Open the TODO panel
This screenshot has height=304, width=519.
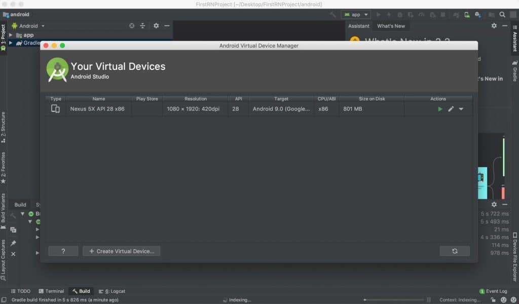(x=20, y=291)
